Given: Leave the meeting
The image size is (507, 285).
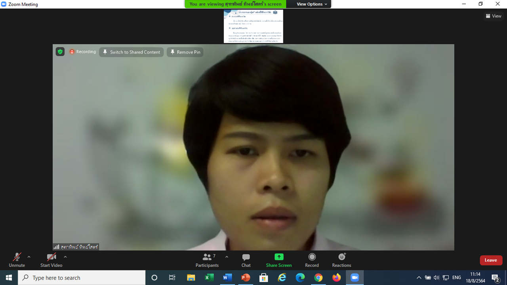Looking at the screenshot, I should [491, 260].
